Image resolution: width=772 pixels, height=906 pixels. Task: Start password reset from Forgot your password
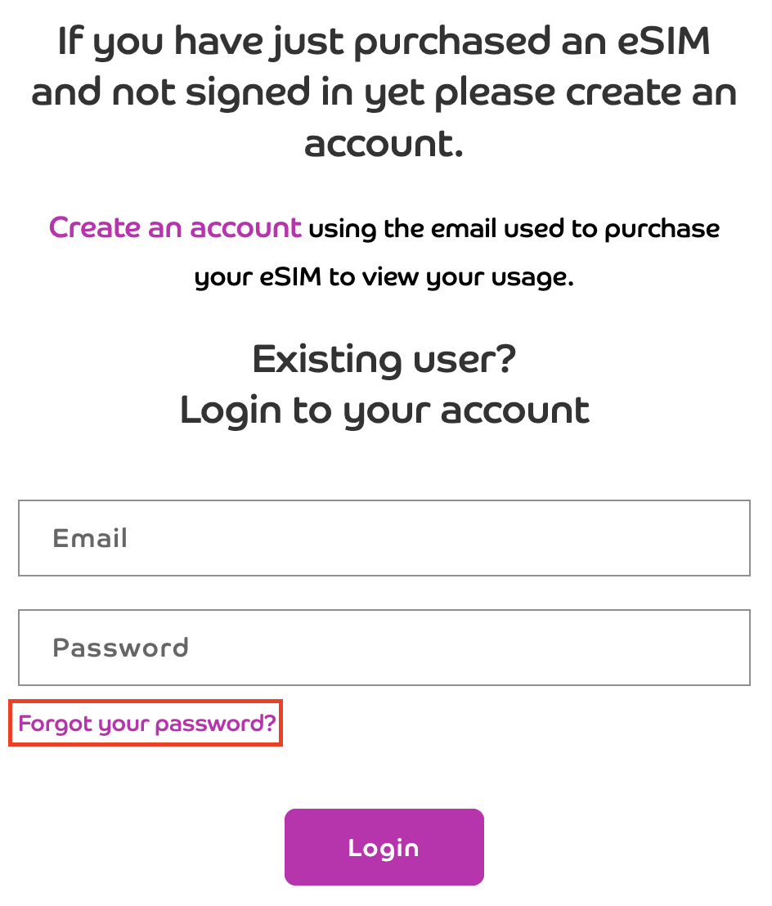146,722
